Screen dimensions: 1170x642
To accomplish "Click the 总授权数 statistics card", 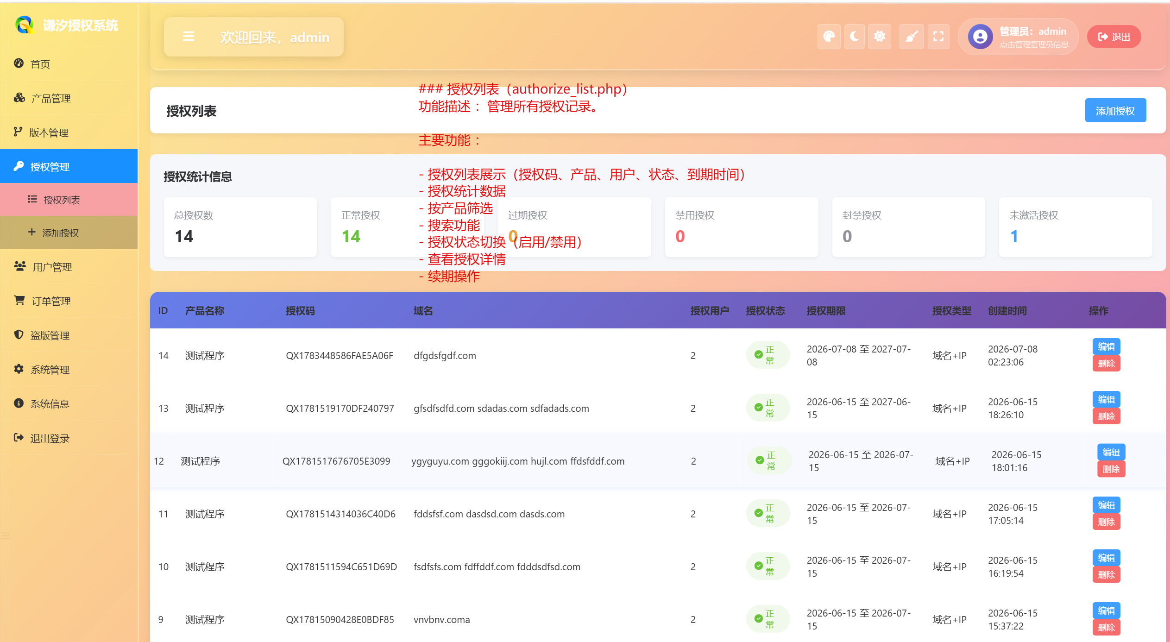I will (240, 227).
